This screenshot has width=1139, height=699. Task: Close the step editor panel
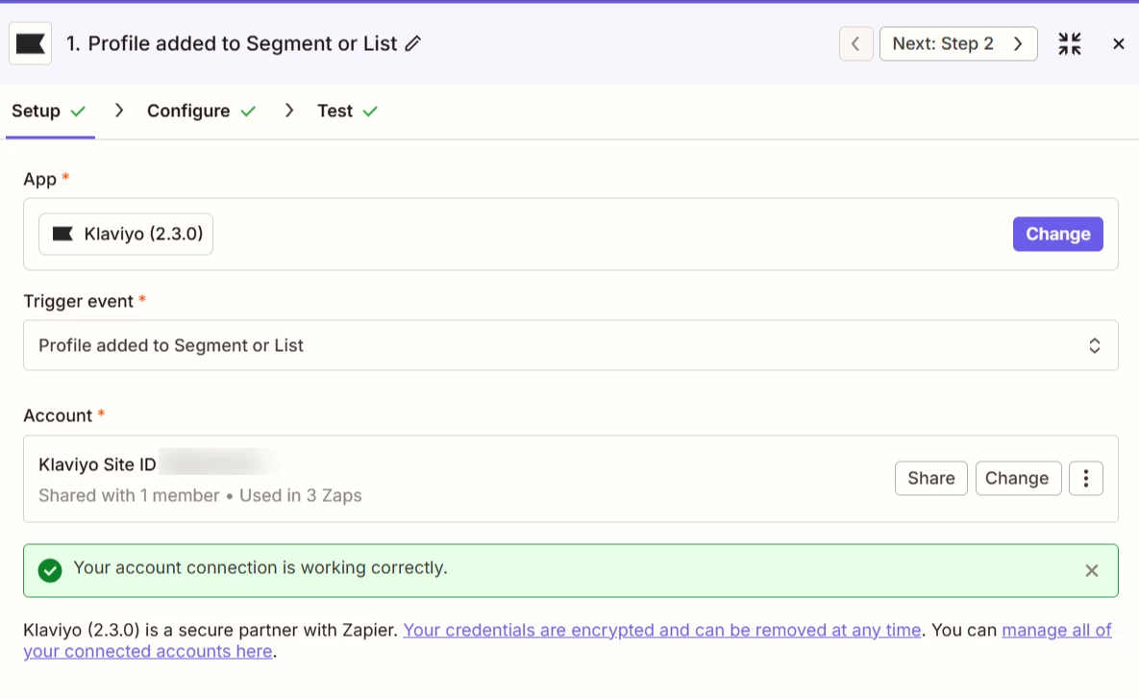click(x=1118, y=43)
